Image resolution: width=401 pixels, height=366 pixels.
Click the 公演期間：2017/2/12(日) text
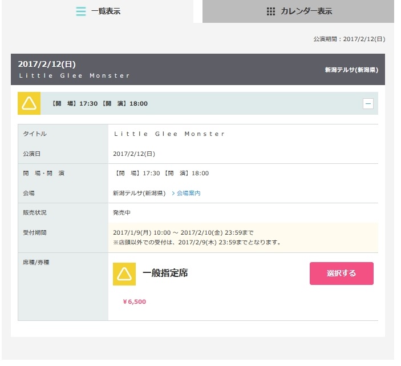349,39
